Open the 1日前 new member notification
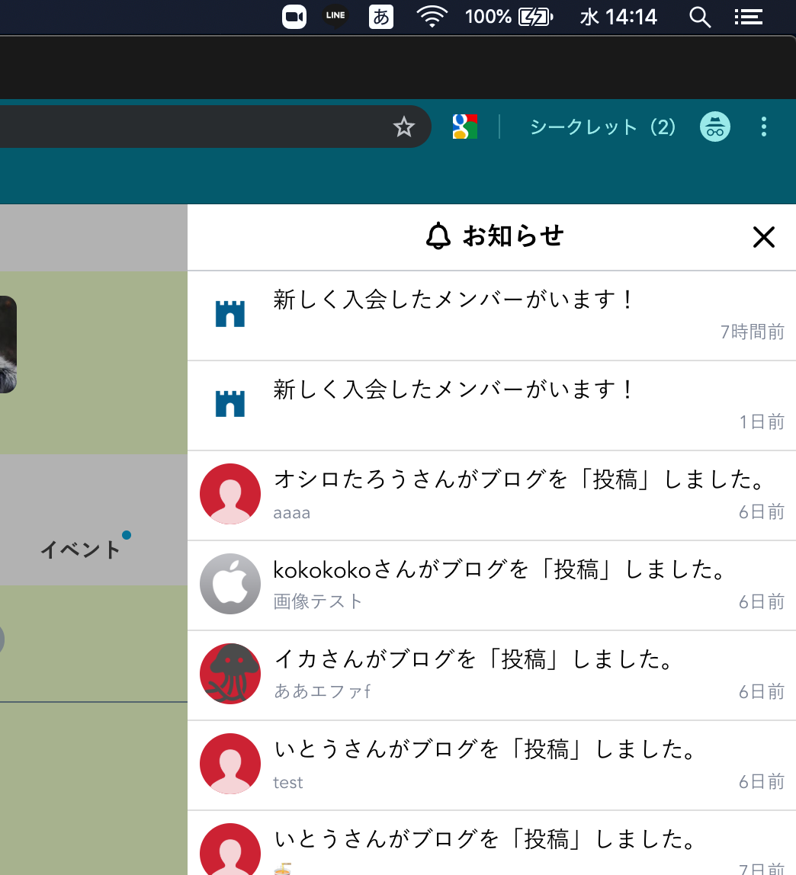The height and width of the screenshot is (875, 796). point(491,405)
